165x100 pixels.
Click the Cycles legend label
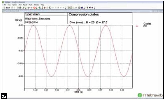(147, 24)
